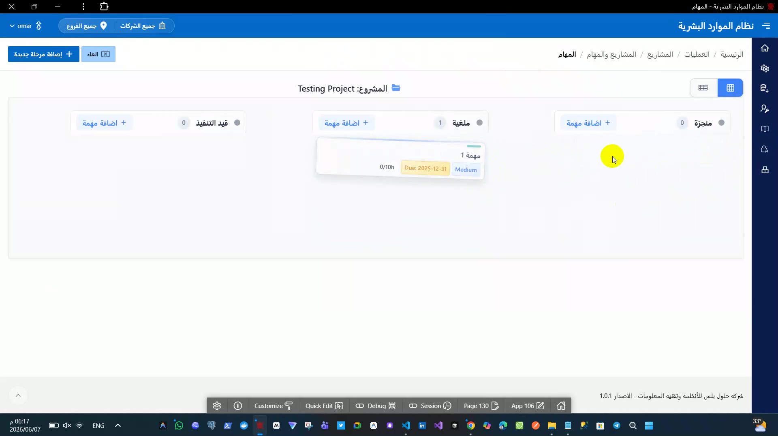Open WhatsApp from the taskbar
The height and width of the screenshot is (436, 778).
179,425
